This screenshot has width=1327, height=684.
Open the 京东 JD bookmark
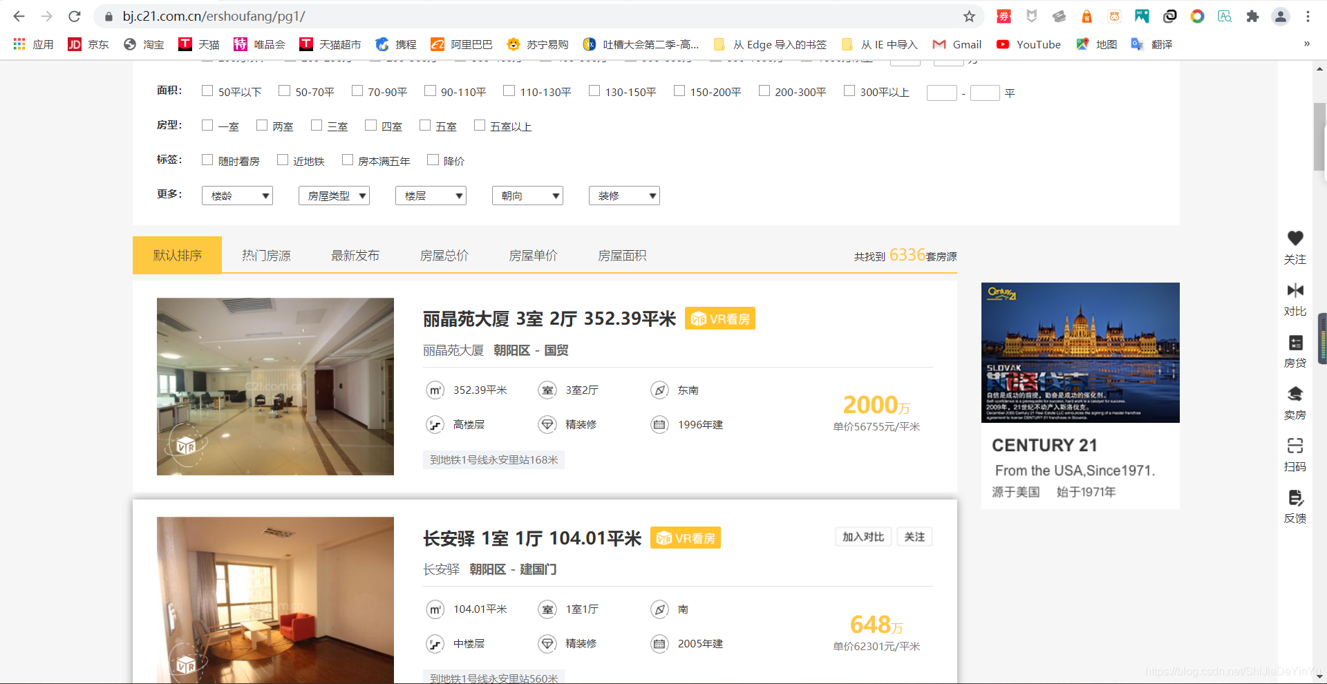[88, 44]
